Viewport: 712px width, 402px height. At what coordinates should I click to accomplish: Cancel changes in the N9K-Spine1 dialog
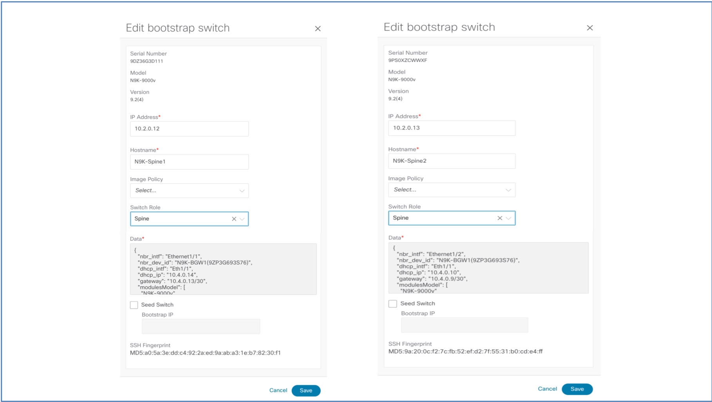pos(278,390)
